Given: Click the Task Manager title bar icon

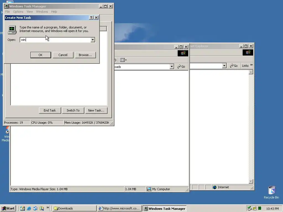Looking at the screenshot, I should 7,6.
